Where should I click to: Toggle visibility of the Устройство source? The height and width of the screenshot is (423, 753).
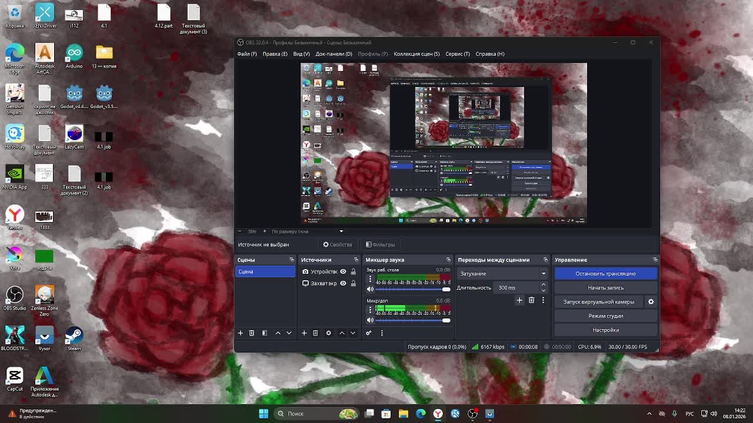pos(343,271)
